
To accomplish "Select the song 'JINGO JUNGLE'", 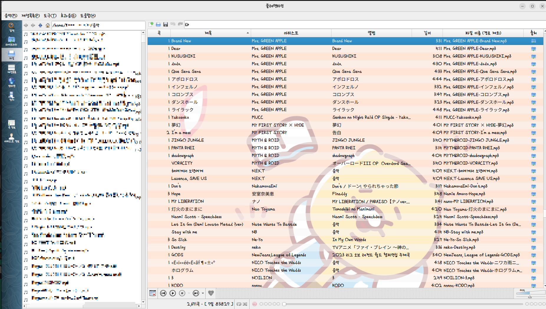I will 345,140.
